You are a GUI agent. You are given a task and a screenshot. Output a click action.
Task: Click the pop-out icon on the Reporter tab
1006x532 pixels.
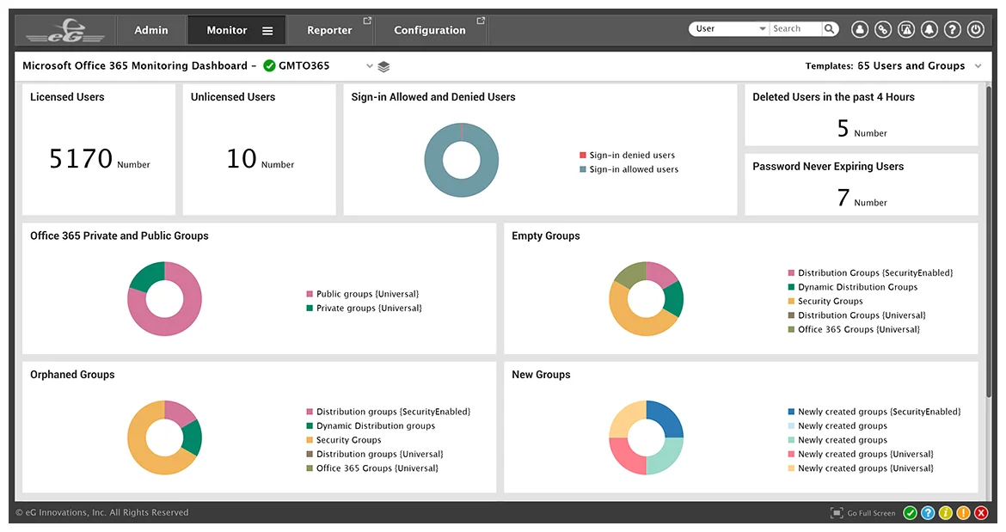click(x=367, y=21)
